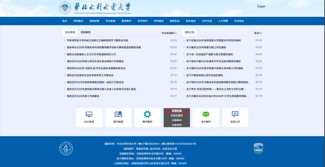Switch to the 校园聚焦 tab
This screenshot has width=325, height=167.
pos(86,32)
